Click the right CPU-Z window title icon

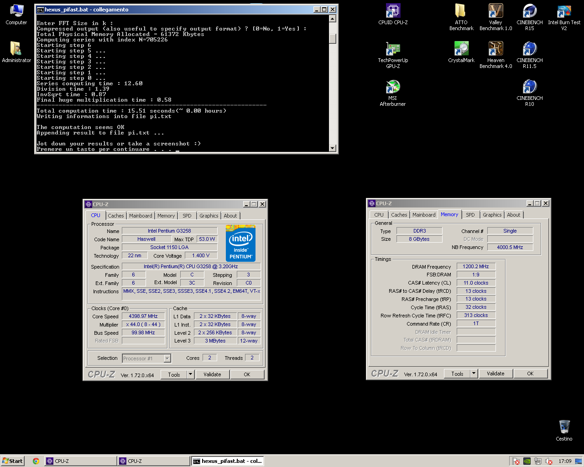pos(372,203)
